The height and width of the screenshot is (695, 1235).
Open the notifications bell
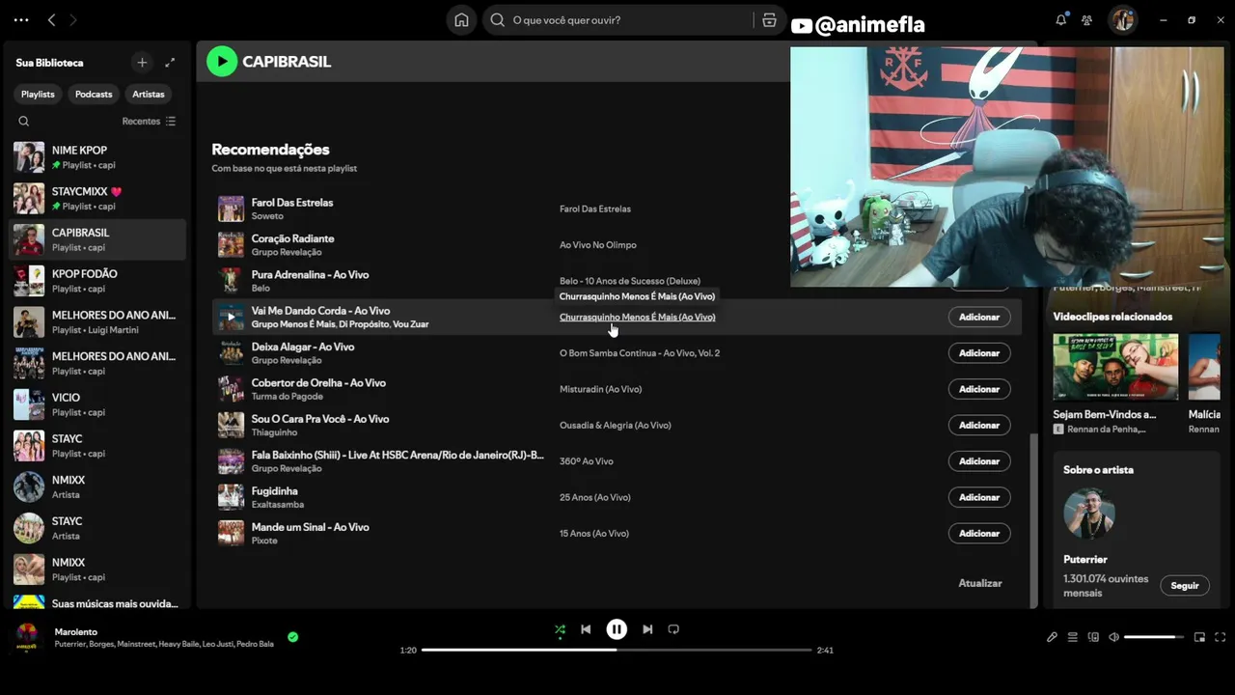click(1061, 19)
